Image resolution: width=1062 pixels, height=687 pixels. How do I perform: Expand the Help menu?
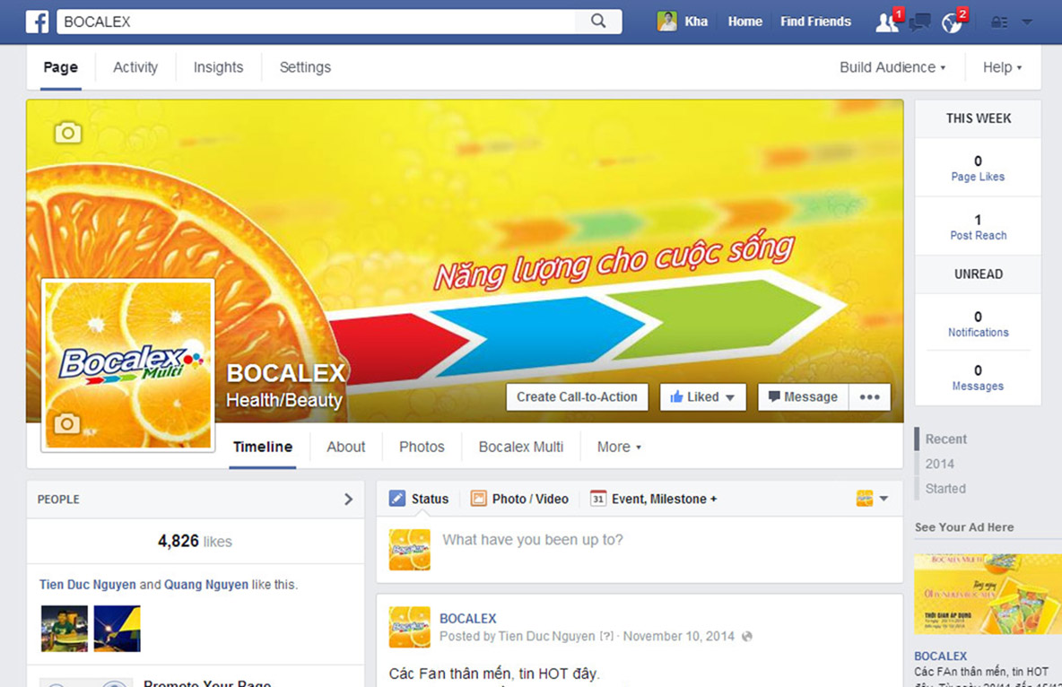tap(1003, 67)
